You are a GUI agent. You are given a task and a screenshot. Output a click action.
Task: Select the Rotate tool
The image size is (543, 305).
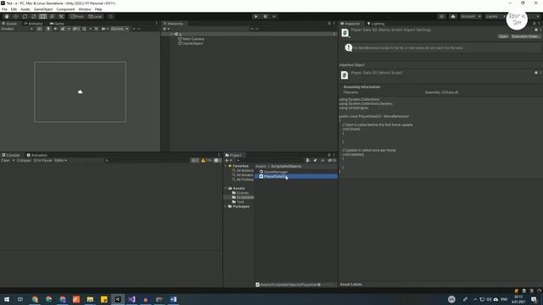[25, 16]
